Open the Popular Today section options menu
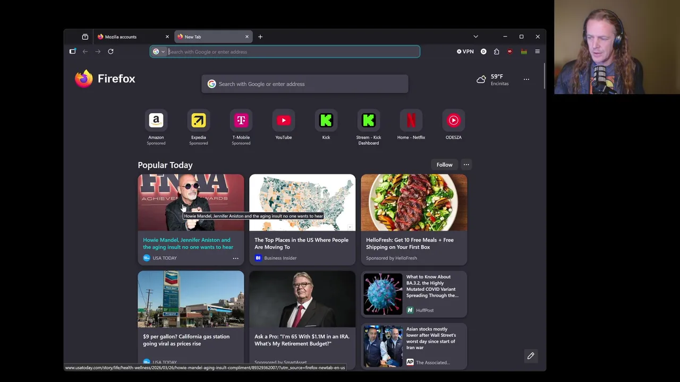Viewport: 680px width, 382px height. 466,164
